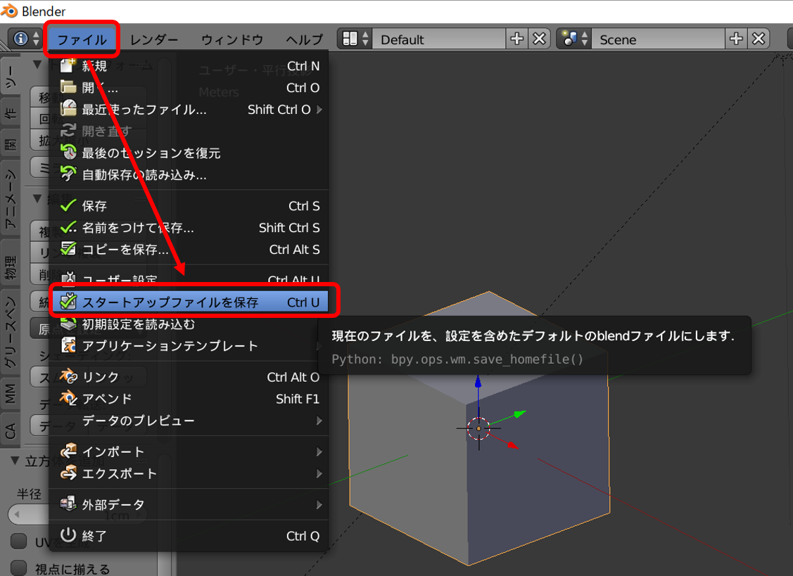Collapse the 立方体 operator panel triangle

15,461
